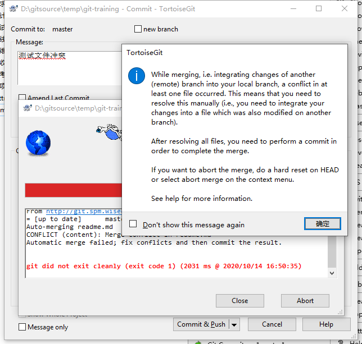Image resolution: width=362 pixels, height=344 pixels.
Task: Click the blue globe icon in the progress dialog
Action: point(38,143)
